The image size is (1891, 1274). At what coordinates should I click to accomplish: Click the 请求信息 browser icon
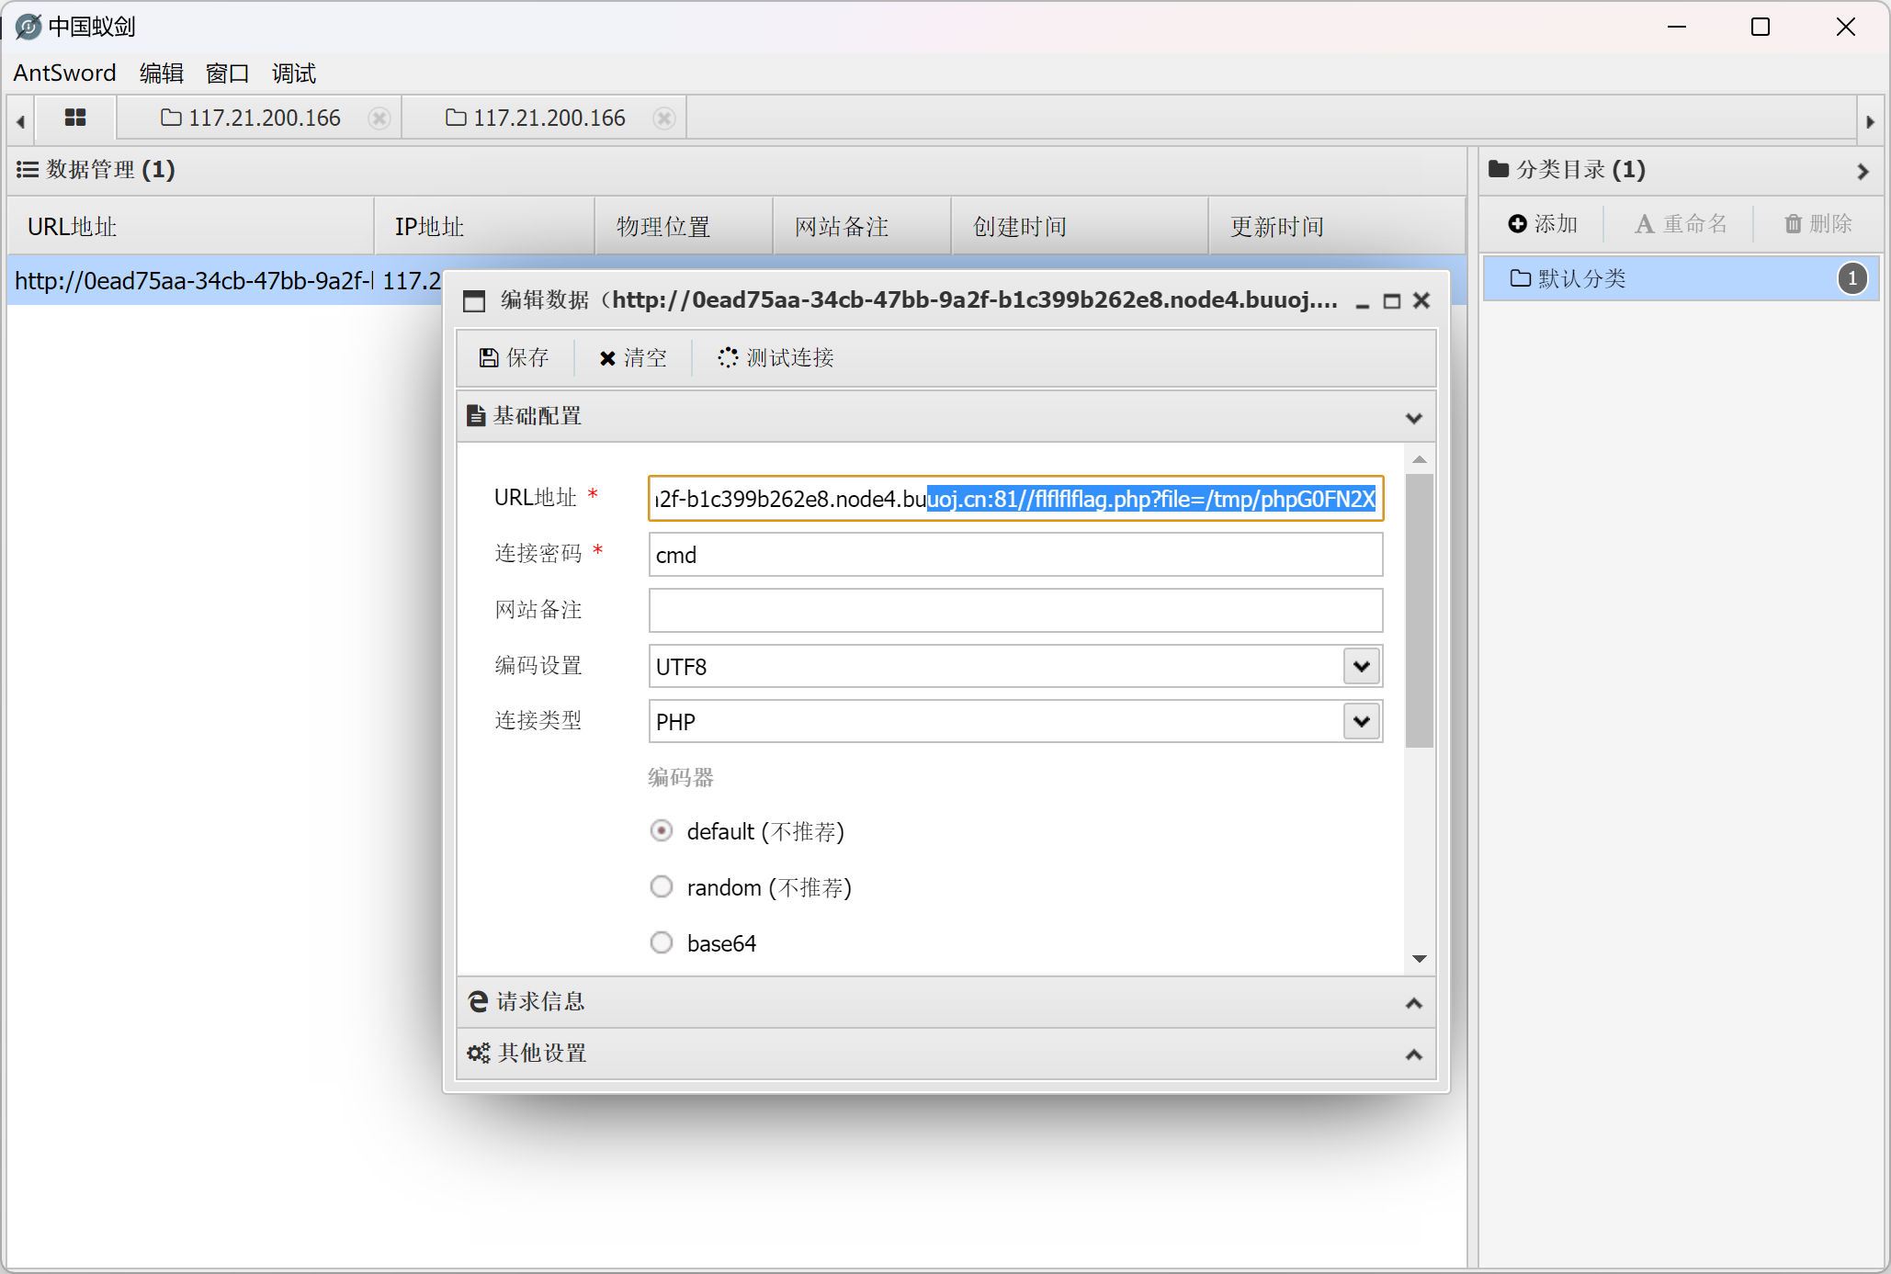[x=478, y=1001]
